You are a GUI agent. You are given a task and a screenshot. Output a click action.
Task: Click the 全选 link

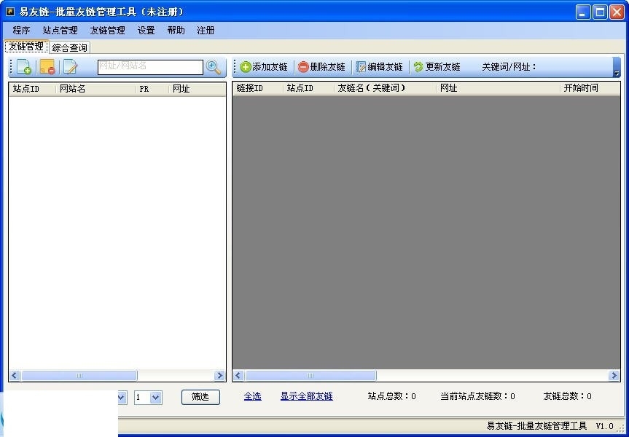coord(253,396)
